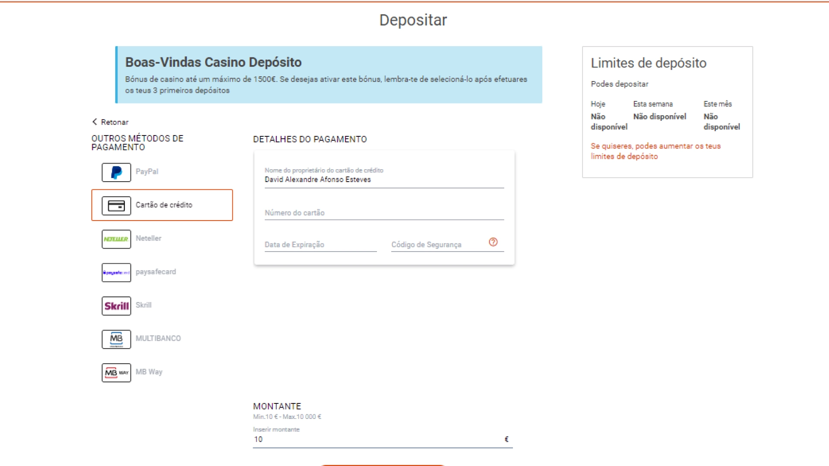Focus the Número do cartão field
Screen dimensions: 829x466
tap(384, 213)
